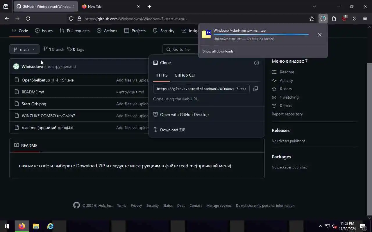Switch to the New Tab browser tab
This screenshot has height=232, width=372.
click(x=110, y=6)
